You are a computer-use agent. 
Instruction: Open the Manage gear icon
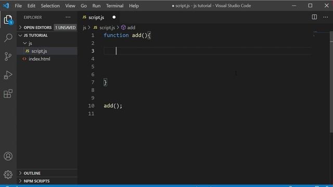pyautogui.click(x=8, y=175)
